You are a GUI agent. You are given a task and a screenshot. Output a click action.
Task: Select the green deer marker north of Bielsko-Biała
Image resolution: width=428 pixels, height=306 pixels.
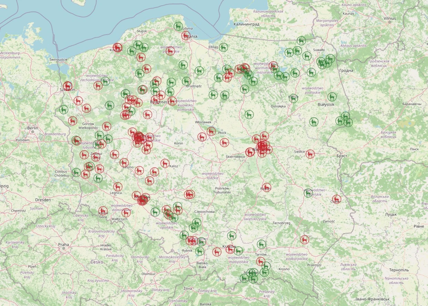(200, 252)
